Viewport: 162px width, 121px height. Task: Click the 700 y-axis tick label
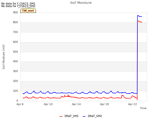tap(15, 32)
